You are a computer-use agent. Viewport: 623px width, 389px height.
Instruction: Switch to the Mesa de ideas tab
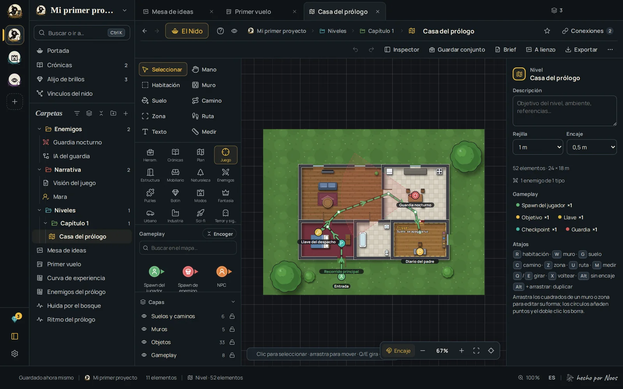pos(172,12)
